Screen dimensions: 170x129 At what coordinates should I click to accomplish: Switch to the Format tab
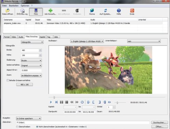click(x=7, y=37)
